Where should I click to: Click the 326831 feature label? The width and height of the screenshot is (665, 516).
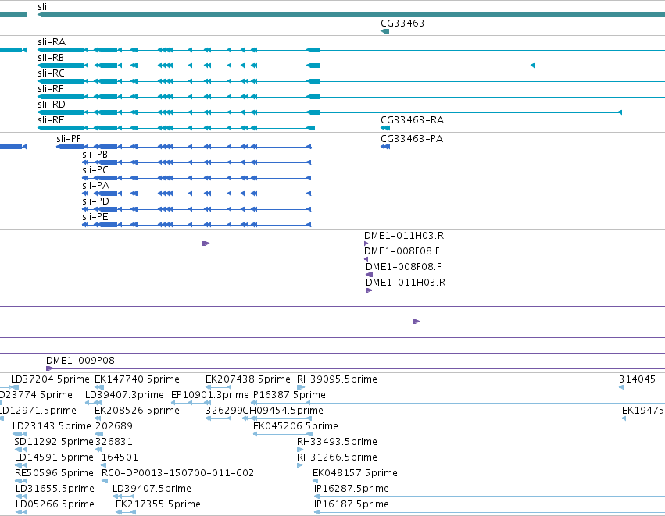click(114, 442)
